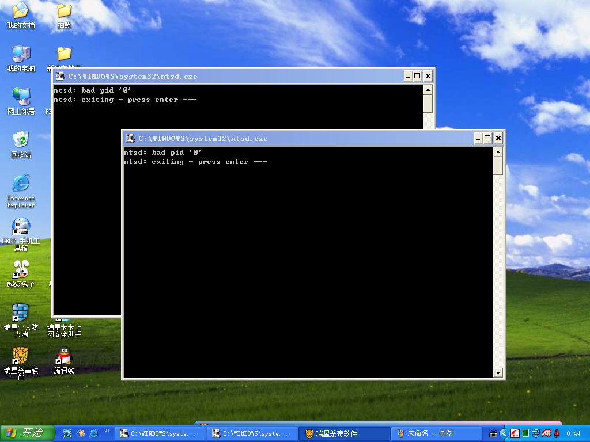Select the 腾讯QQ penguin shortcut

tap(65, 360)
